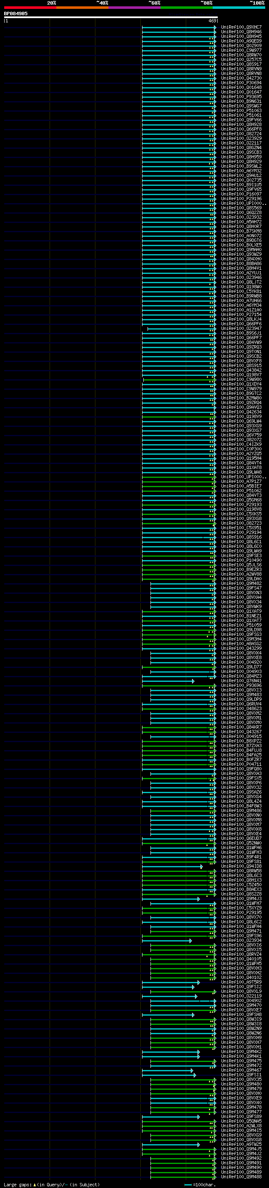
Task: Open hit UniRef100_C9W977
Action: (241, 50)
